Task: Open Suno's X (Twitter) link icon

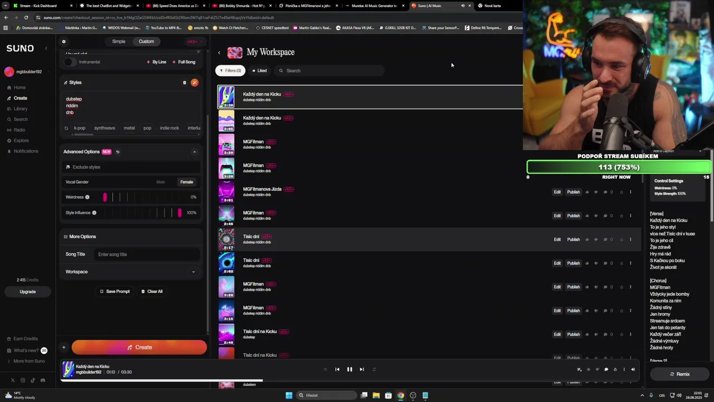Action: 13,380
